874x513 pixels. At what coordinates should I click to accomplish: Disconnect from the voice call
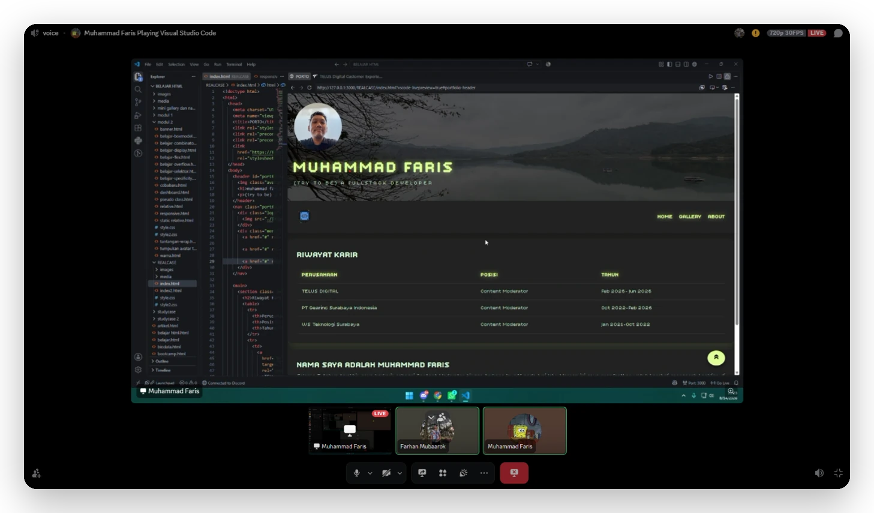coord(514,473)
